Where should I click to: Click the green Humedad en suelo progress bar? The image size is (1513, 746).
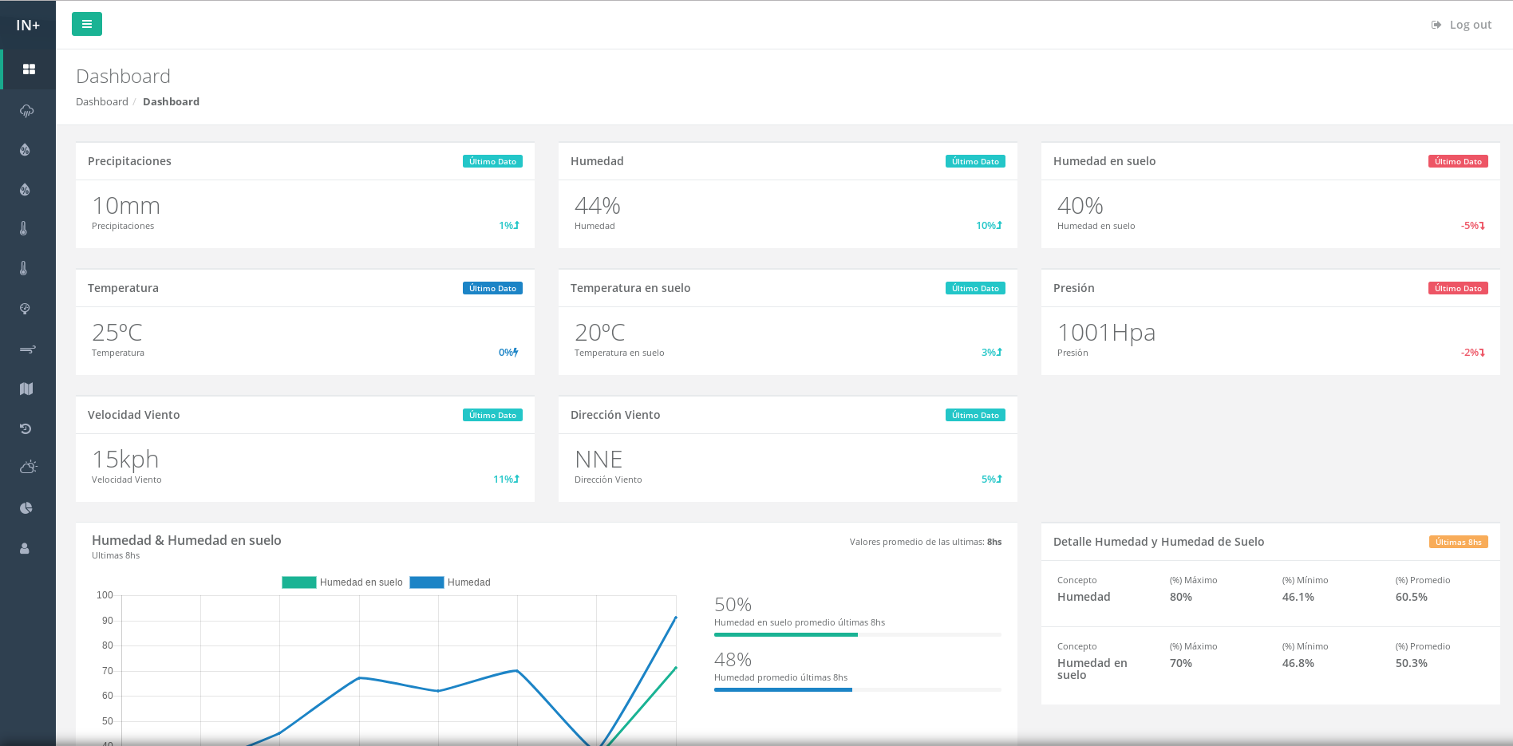pos(785,634)
